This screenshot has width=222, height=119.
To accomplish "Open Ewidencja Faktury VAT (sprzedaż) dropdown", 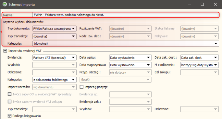I will point(55,58).
